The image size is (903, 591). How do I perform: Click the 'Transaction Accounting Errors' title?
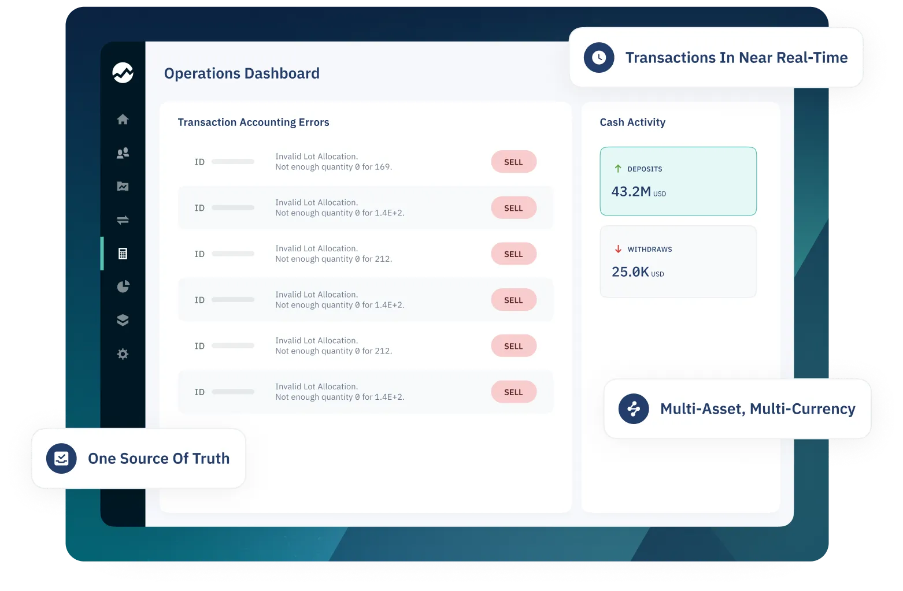point(253,122)
